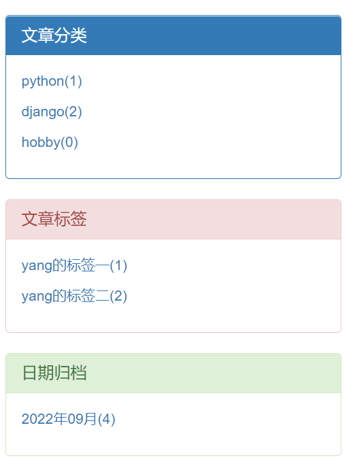
Task: Select the hobby(0) category link
Action: (x=50, y=142)
